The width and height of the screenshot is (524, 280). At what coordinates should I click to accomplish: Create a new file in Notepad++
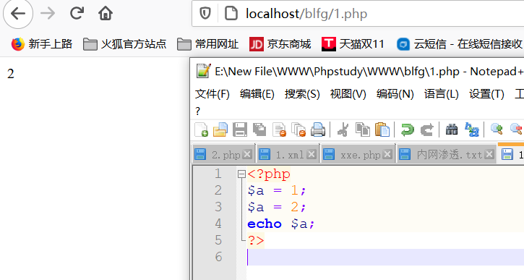[x=201, y=130]
